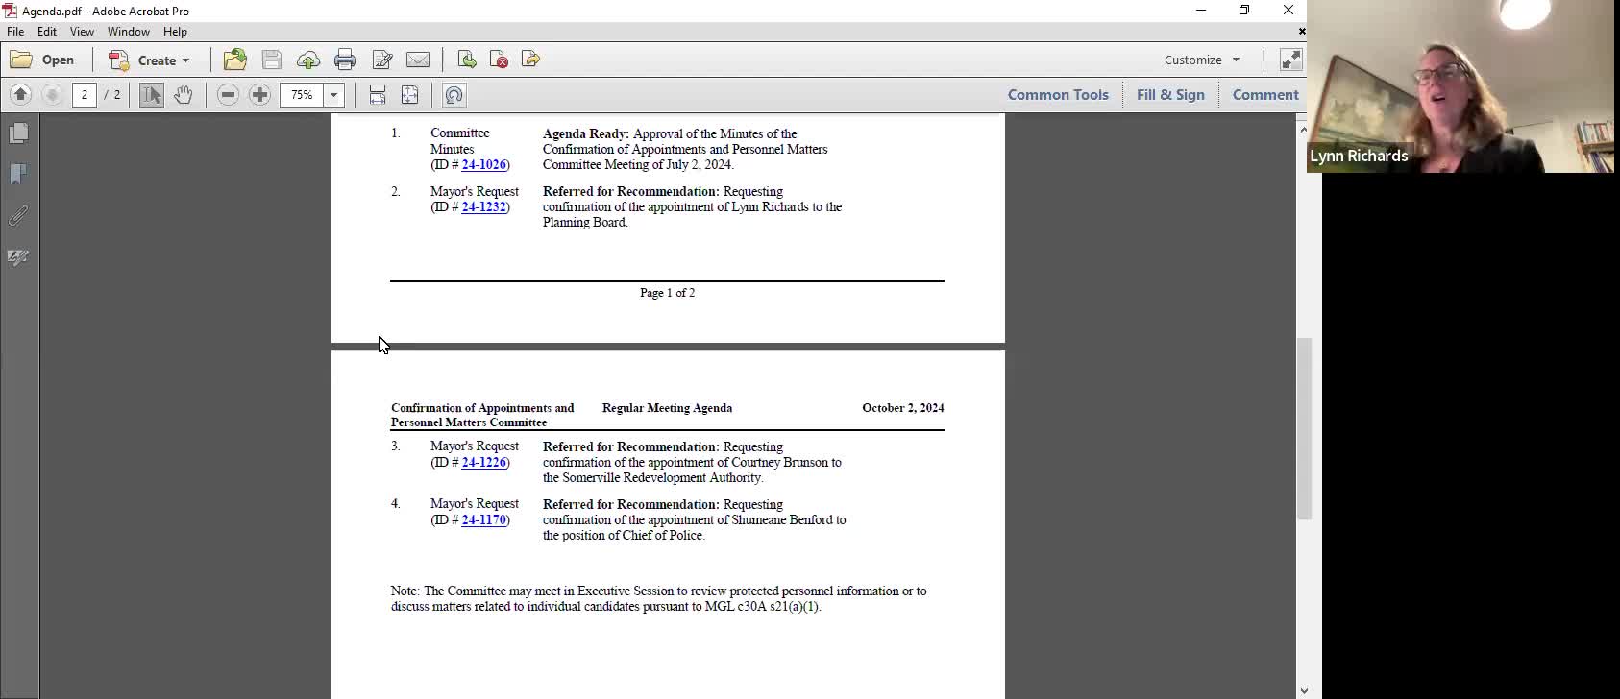This screenshot has width=1620, height=699.
Task: Minimize the Acrobat window
Action: [x=1201, y=11]
